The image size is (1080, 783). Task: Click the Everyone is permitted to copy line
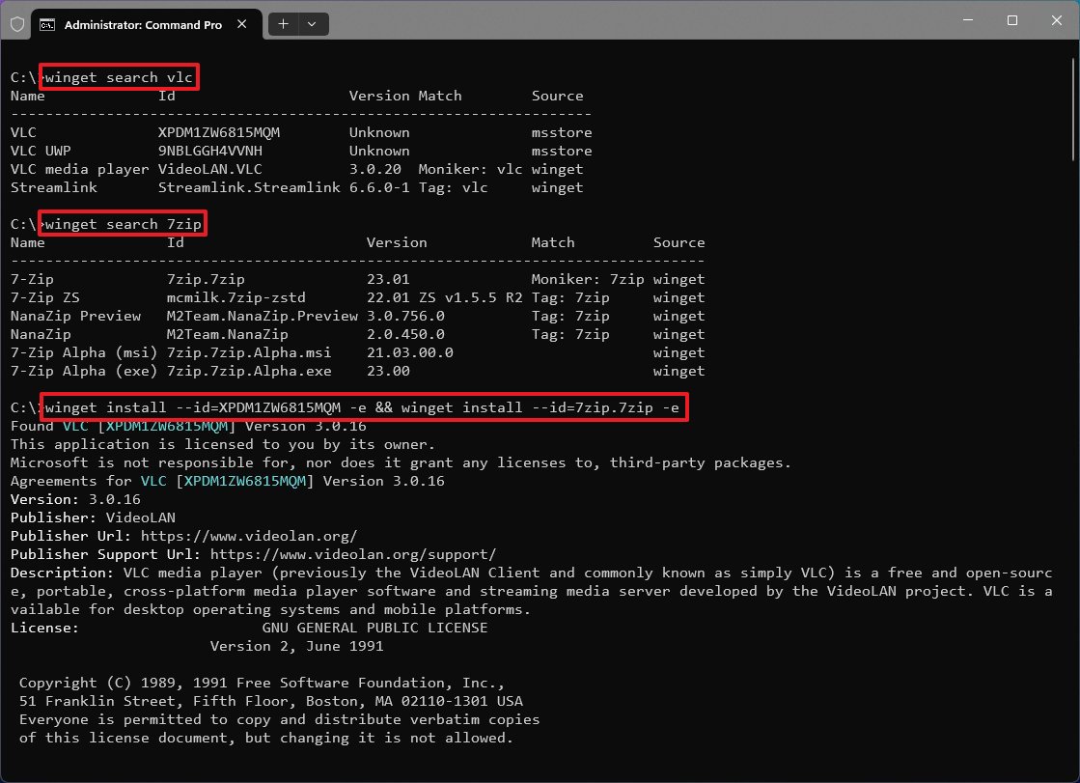point(279,719)
